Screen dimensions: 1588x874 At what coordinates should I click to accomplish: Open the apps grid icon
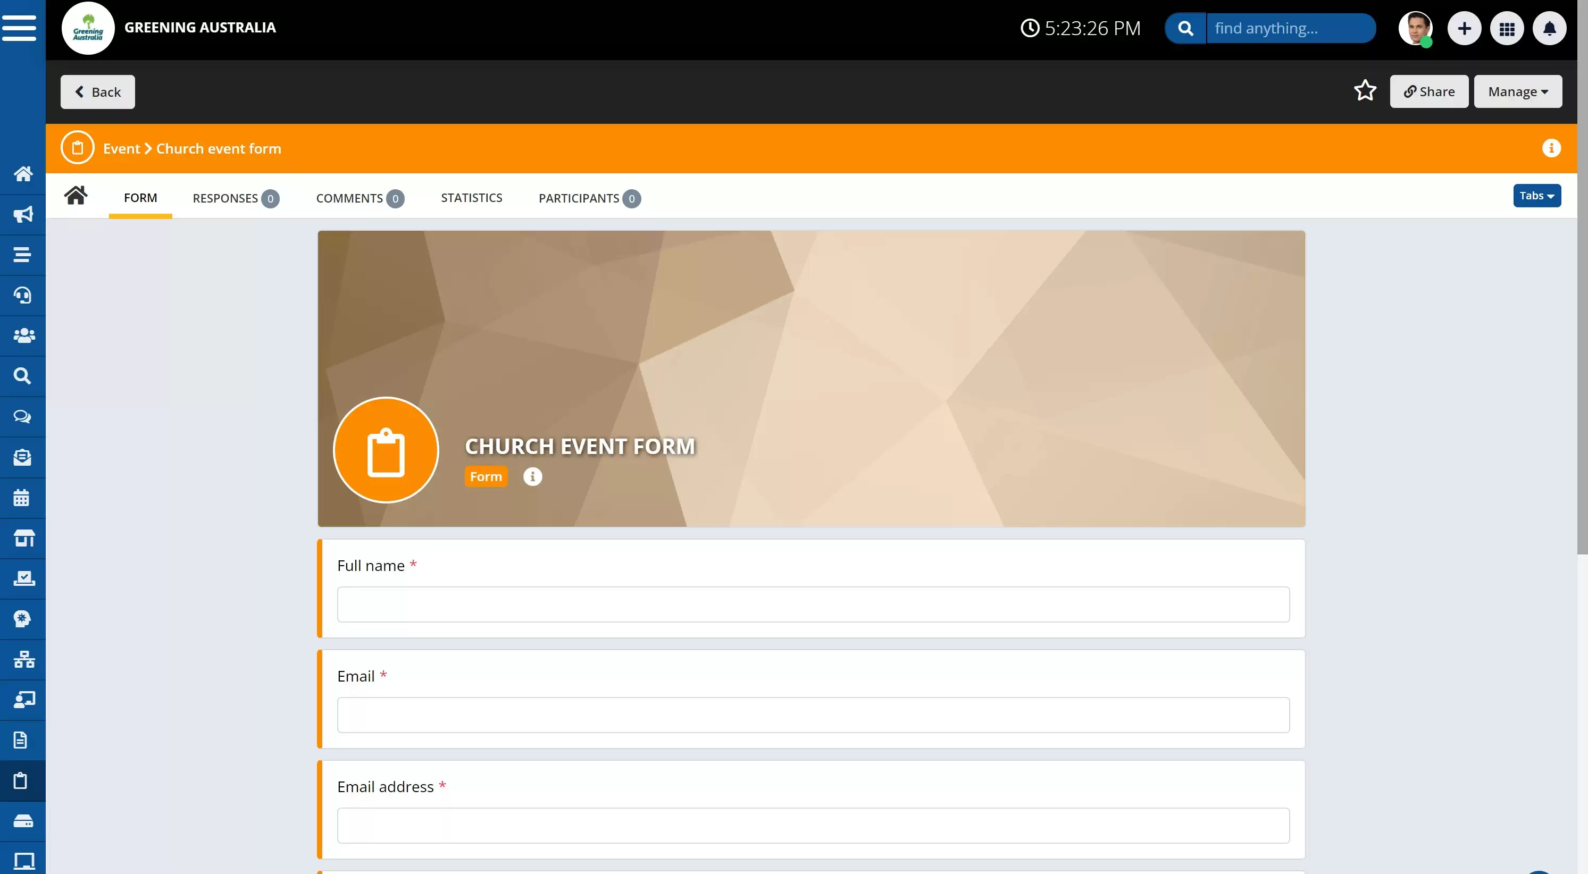[1507, 28]
